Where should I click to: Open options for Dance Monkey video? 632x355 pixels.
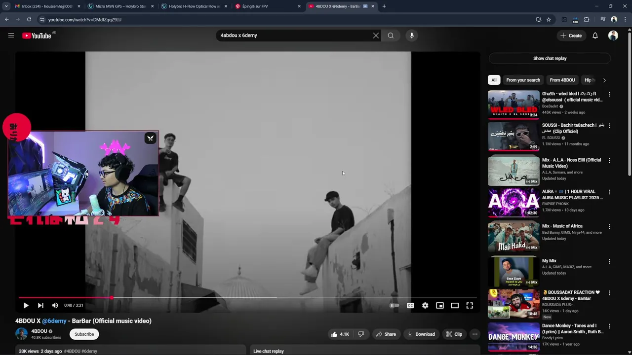[609, 326]
